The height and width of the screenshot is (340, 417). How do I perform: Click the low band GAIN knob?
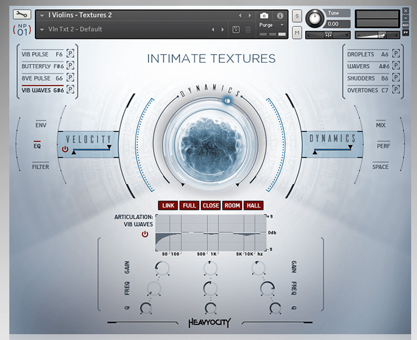[162, 269]
